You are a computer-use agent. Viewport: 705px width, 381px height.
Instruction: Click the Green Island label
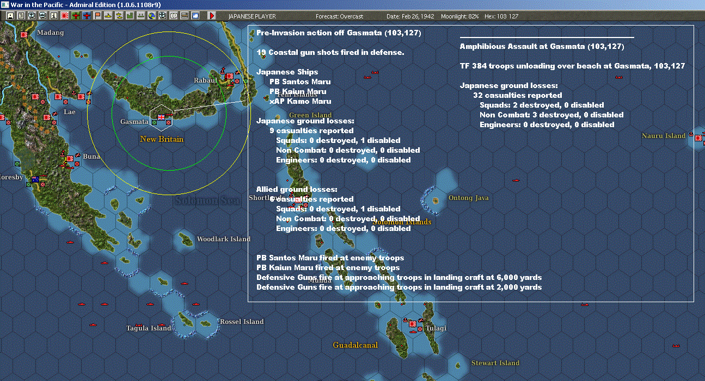click(310, 115)
